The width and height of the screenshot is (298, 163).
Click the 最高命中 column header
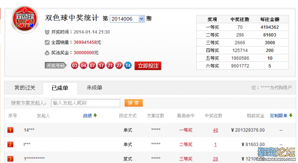point(186,115)
